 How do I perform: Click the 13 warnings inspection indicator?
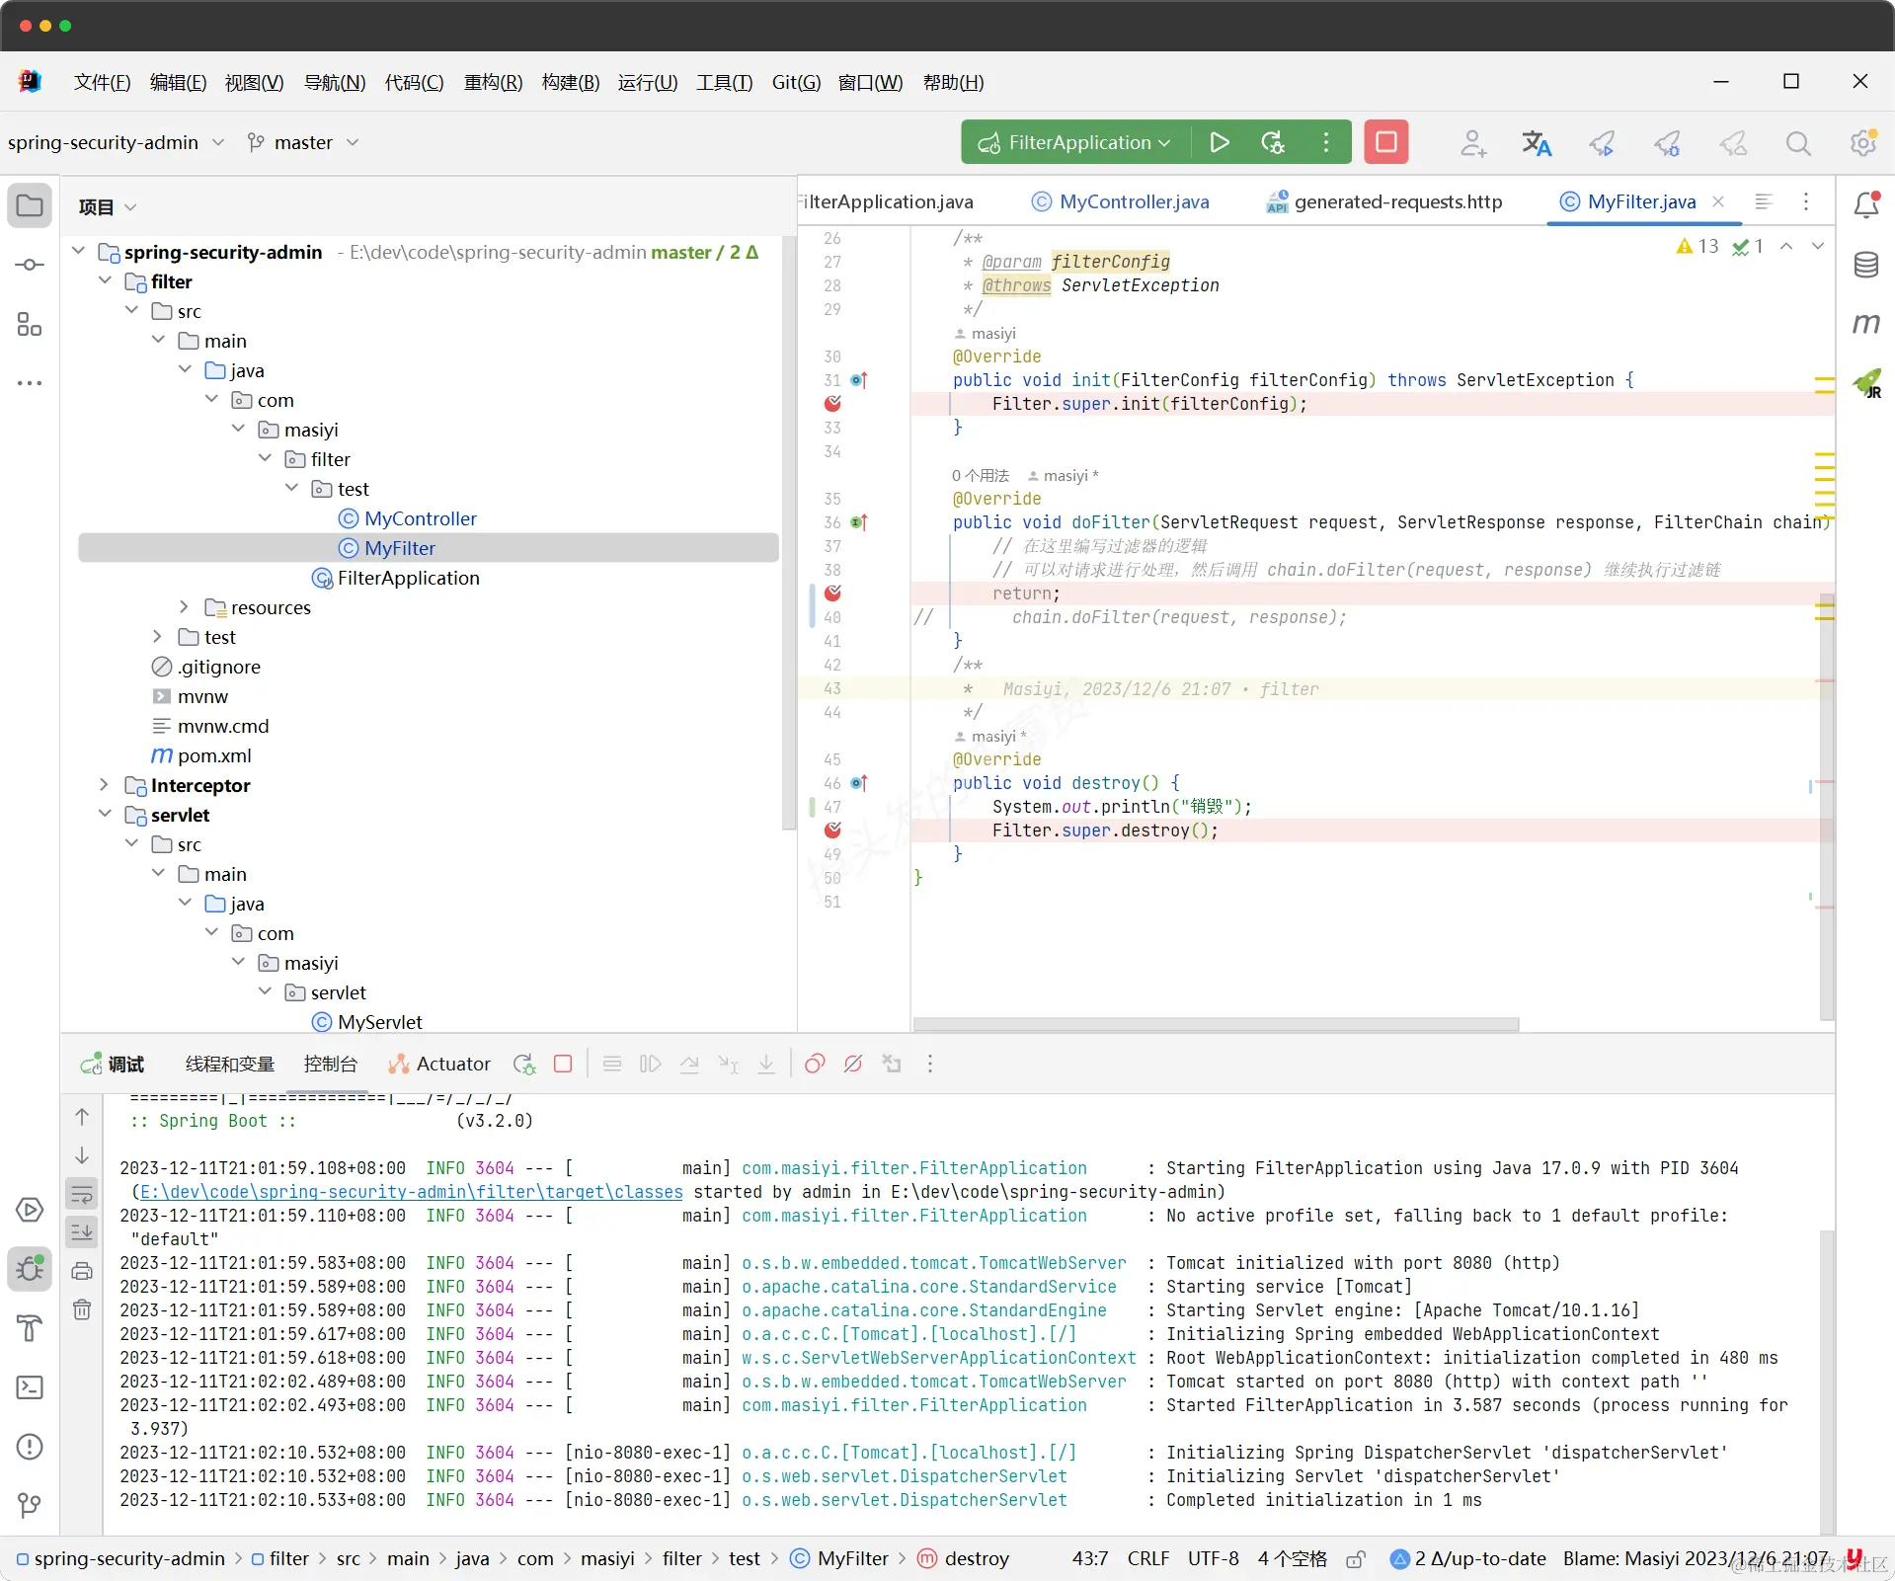point(1698,247)
